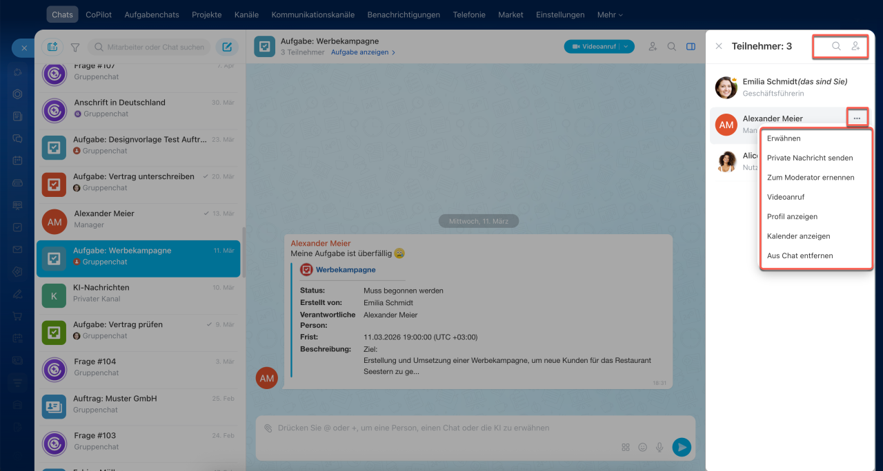Open the emoji picker smiley icon

tap(643, 447)
